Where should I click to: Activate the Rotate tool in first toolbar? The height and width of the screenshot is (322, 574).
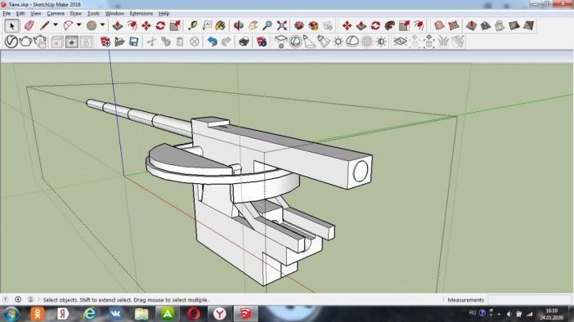[x=160, y=25]
